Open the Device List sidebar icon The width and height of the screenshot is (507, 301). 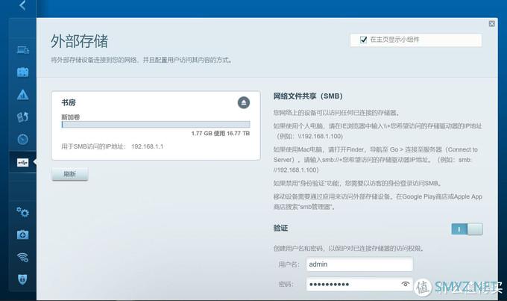(x=22, y=50)
